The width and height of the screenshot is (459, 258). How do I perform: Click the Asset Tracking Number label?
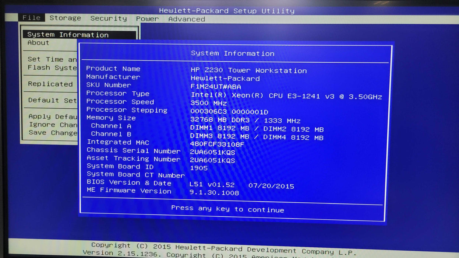(134, 158)
